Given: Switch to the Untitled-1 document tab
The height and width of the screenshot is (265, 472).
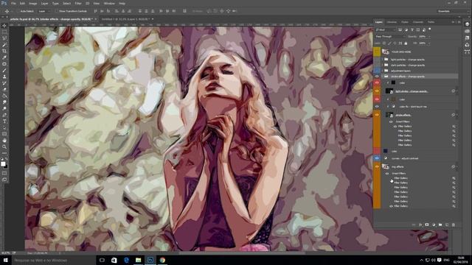Looking at the screenshot, I should 125,19.
